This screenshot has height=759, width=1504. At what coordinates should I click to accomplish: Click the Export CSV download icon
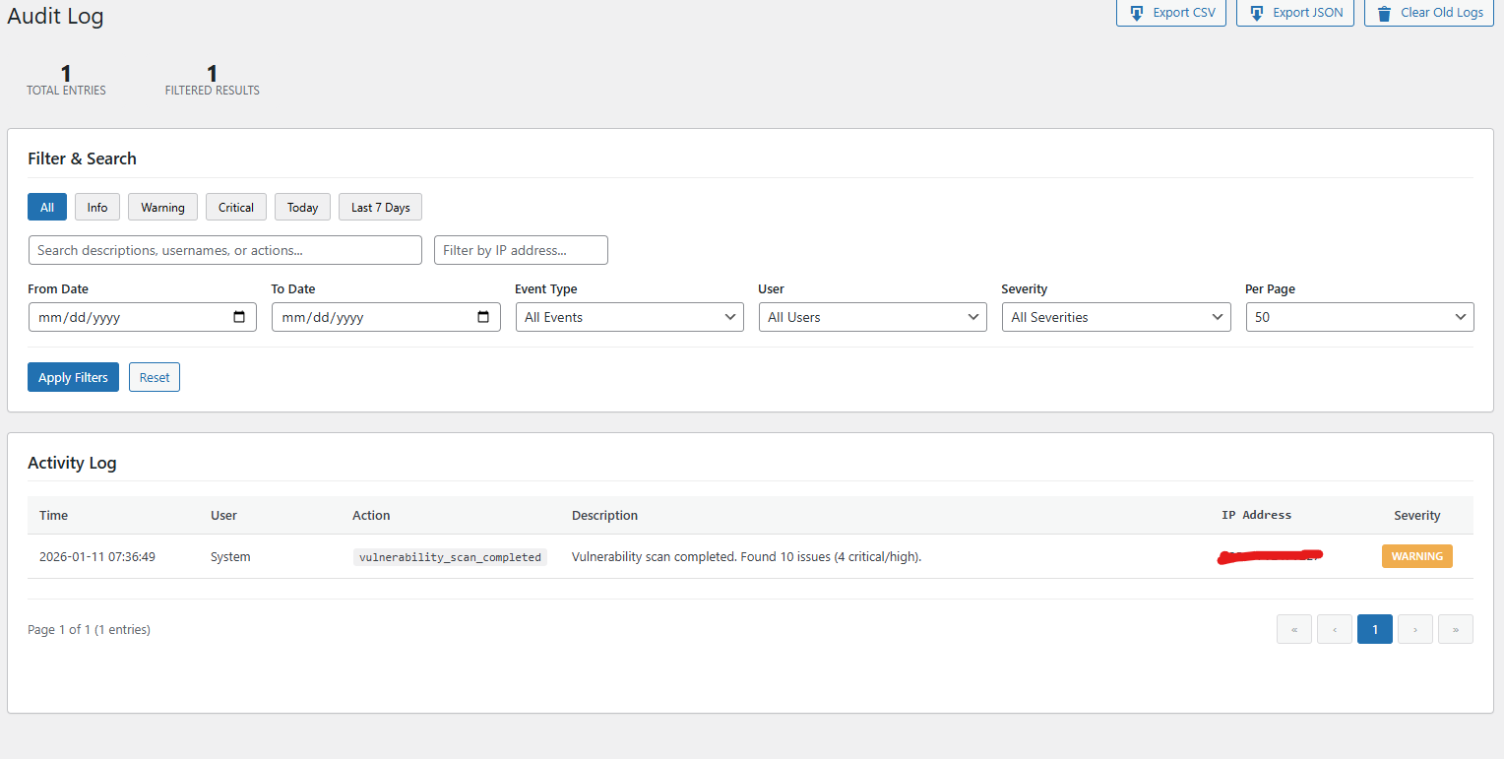[x=1136, y=13]
